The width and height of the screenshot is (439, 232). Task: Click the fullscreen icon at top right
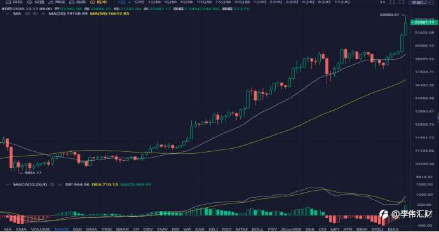(402, 2)
